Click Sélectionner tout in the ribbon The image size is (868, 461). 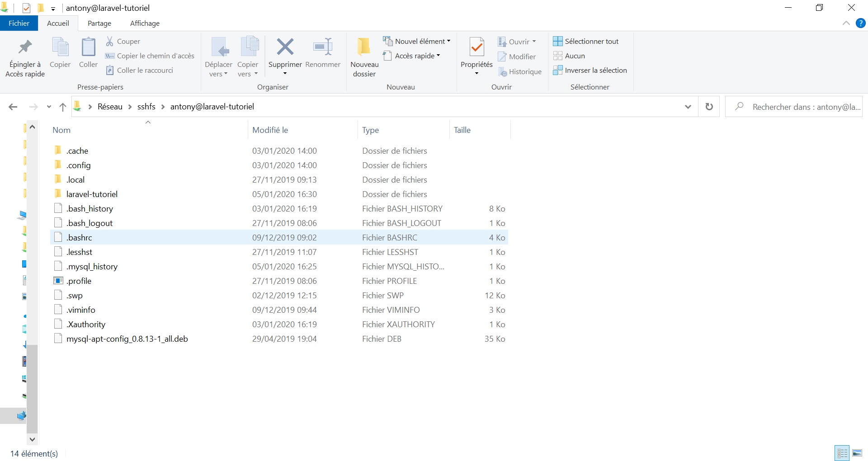coord(586,42)
